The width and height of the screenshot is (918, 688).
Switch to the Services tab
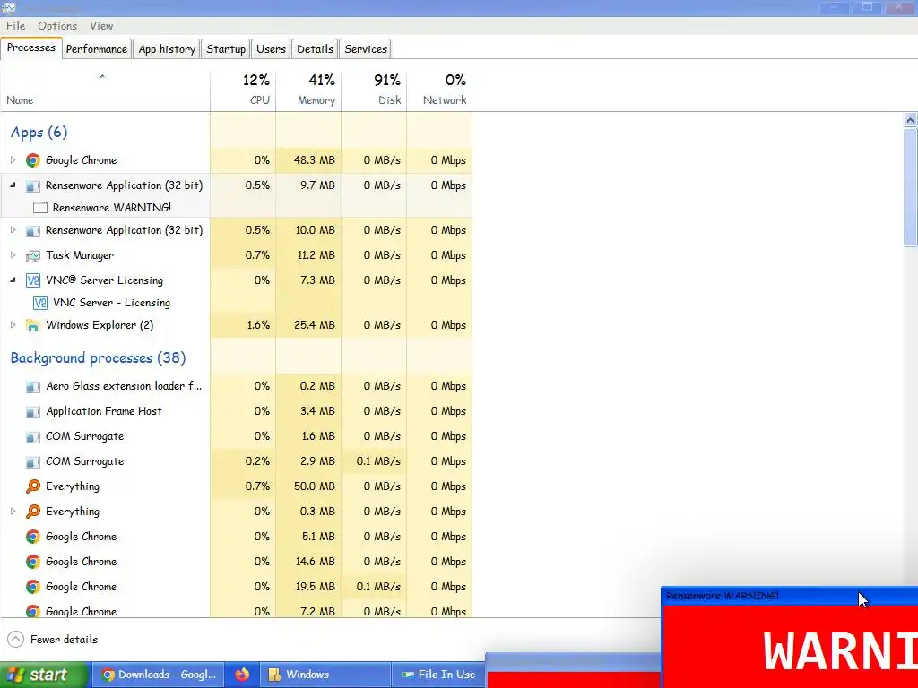366,49
